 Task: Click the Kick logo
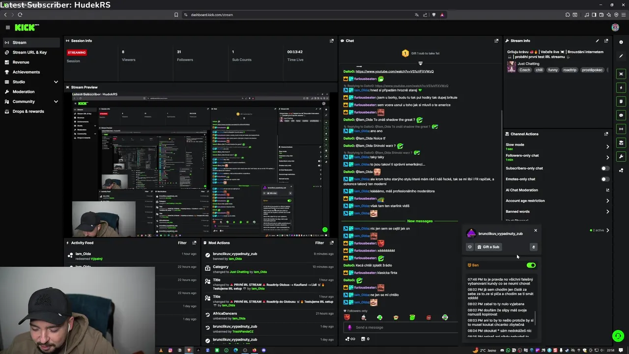tap(25, 28)
